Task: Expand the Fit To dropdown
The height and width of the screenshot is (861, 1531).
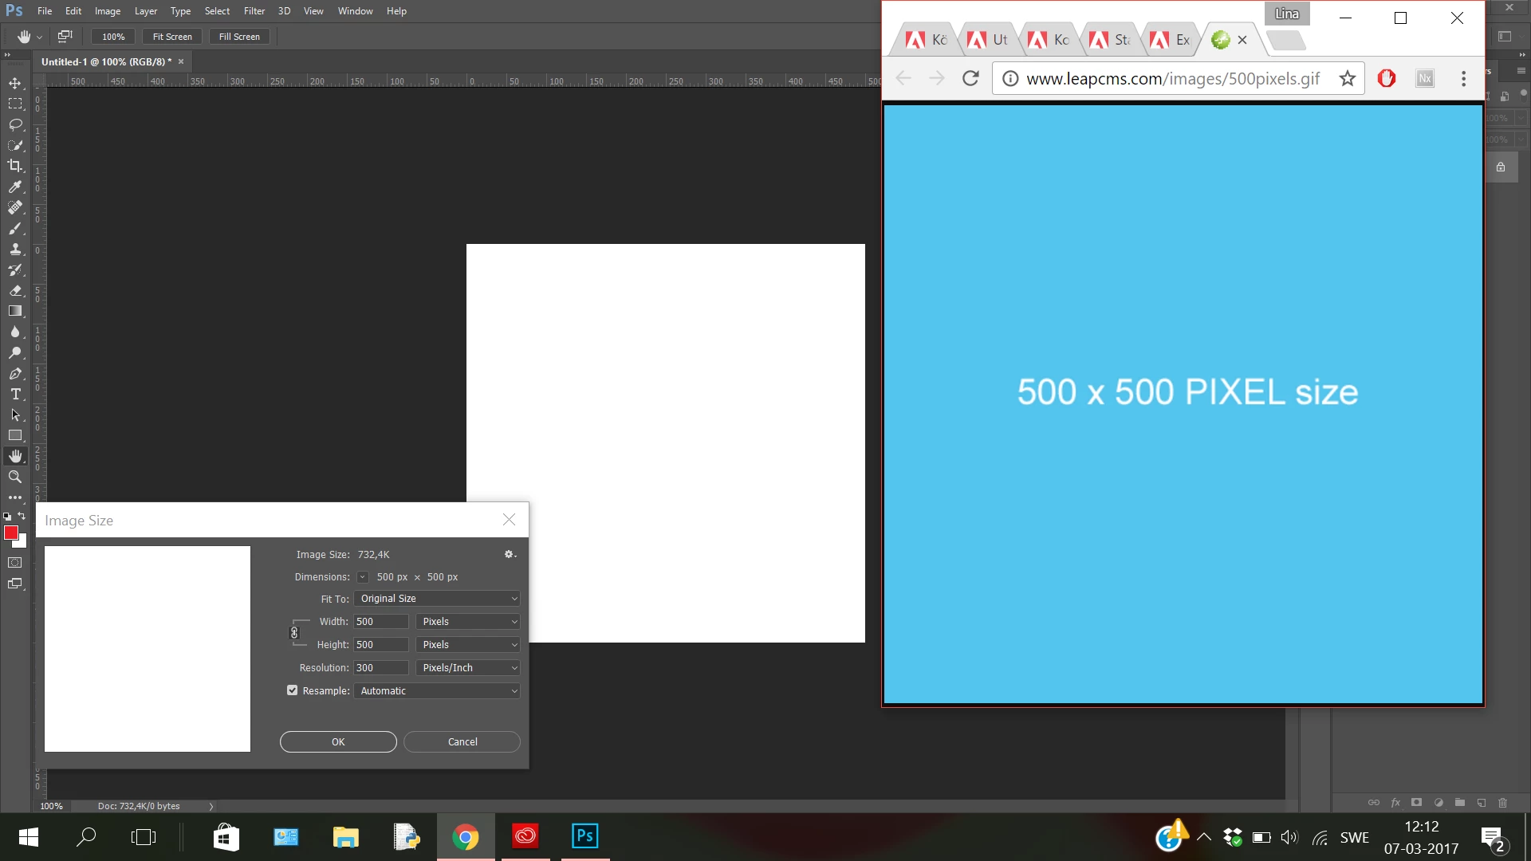Action: (436, 599)
